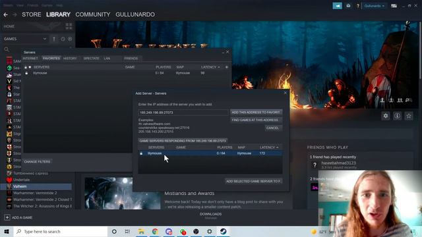
Task: Open the inbox envelope icon in title bar
Action: (x=348, y=6)
